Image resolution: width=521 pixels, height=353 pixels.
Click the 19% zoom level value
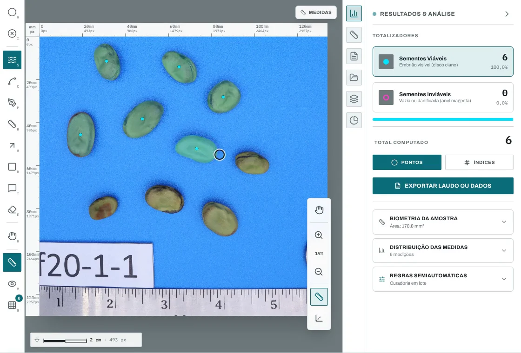(319, 254)
